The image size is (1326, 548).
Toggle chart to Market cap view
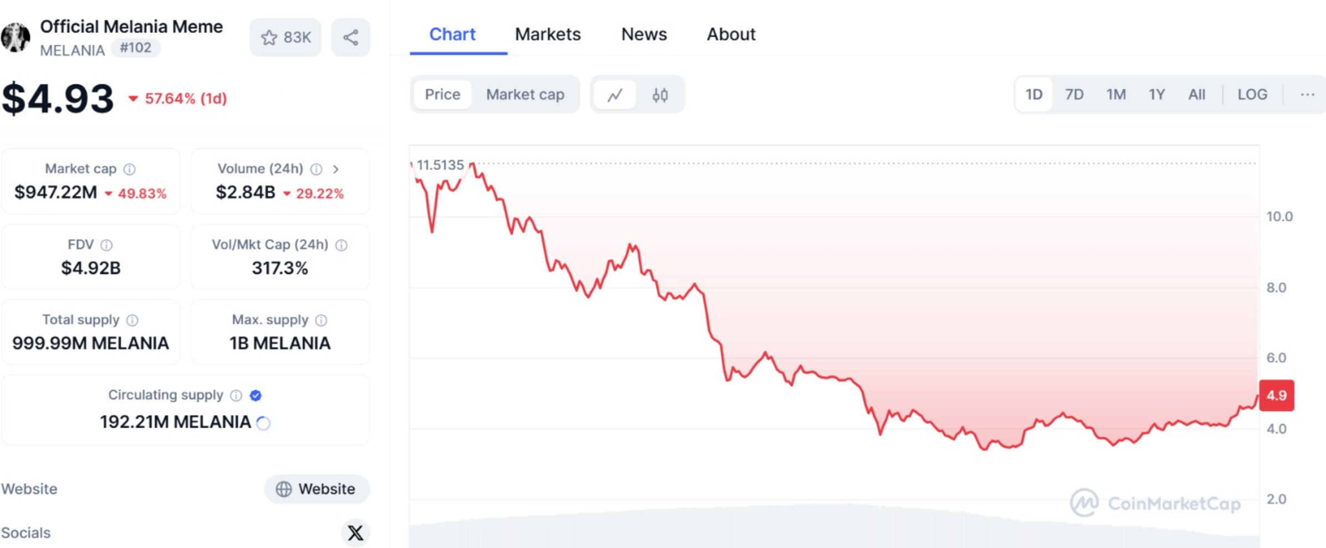tap(525, 95)
